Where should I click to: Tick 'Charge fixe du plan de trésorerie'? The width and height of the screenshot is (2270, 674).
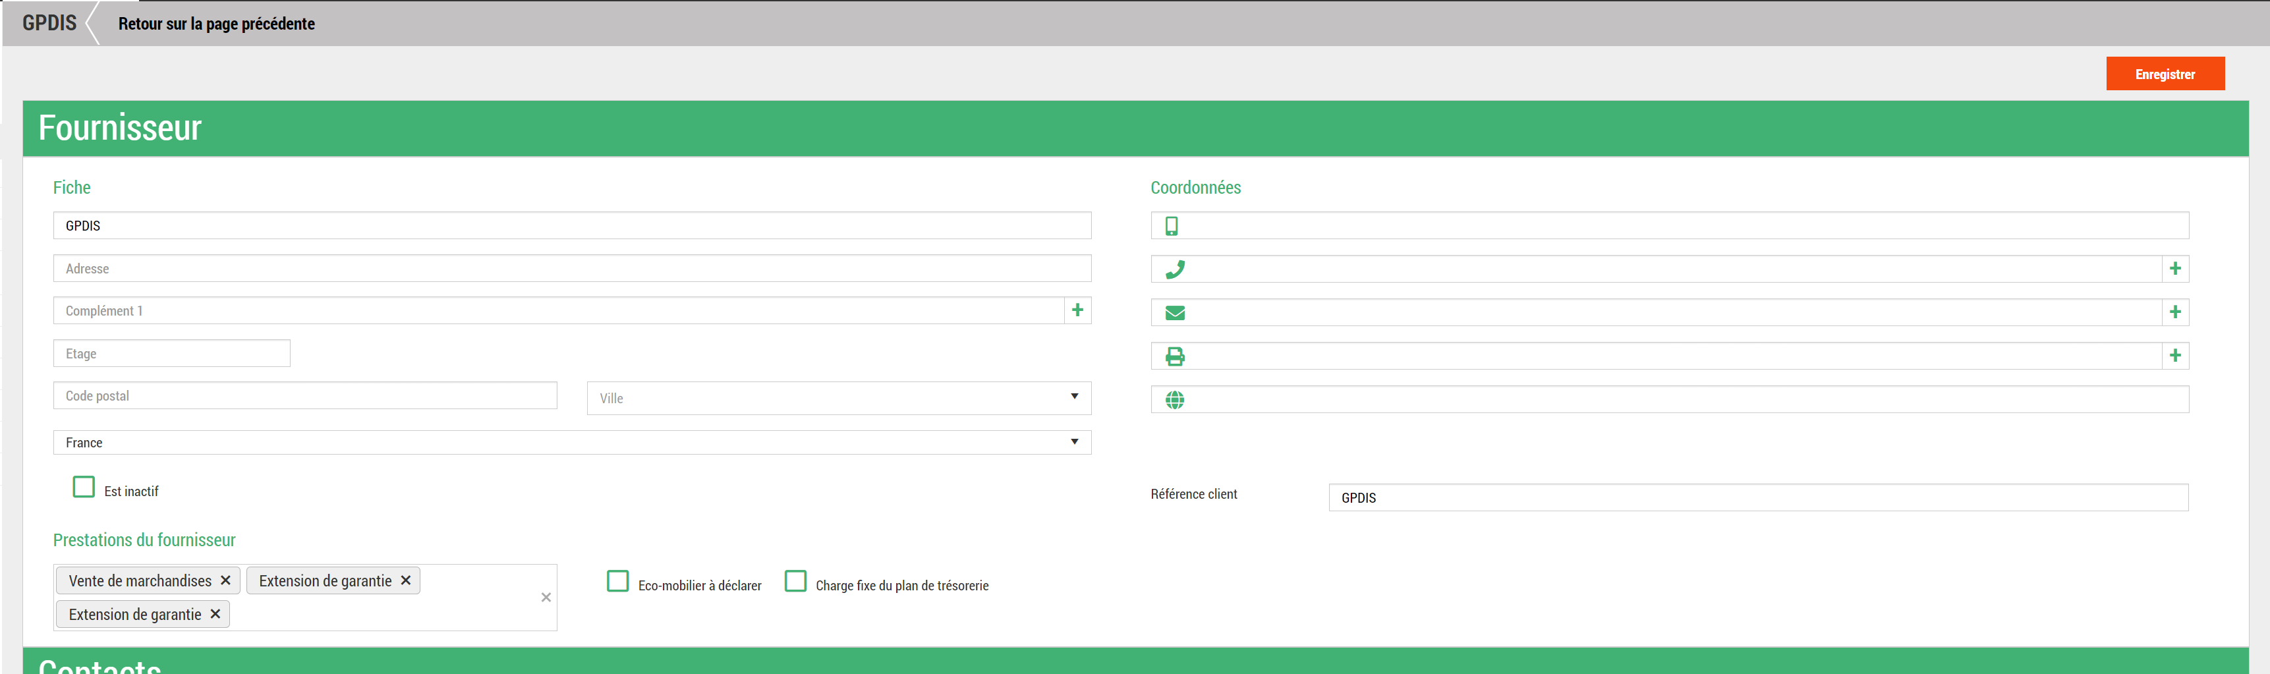tap(795, 582)
